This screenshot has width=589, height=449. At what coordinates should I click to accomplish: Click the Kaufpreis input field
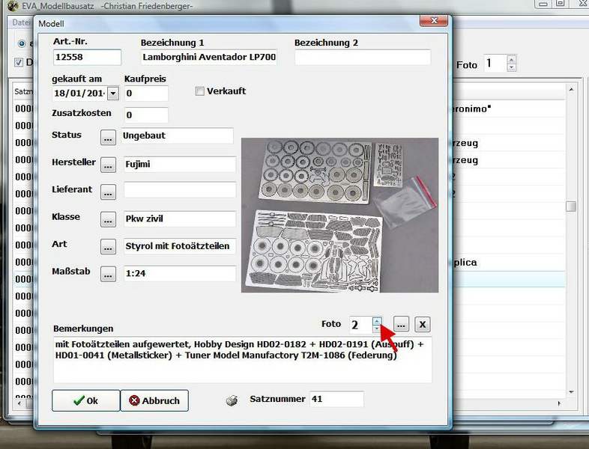coord(146,94)
